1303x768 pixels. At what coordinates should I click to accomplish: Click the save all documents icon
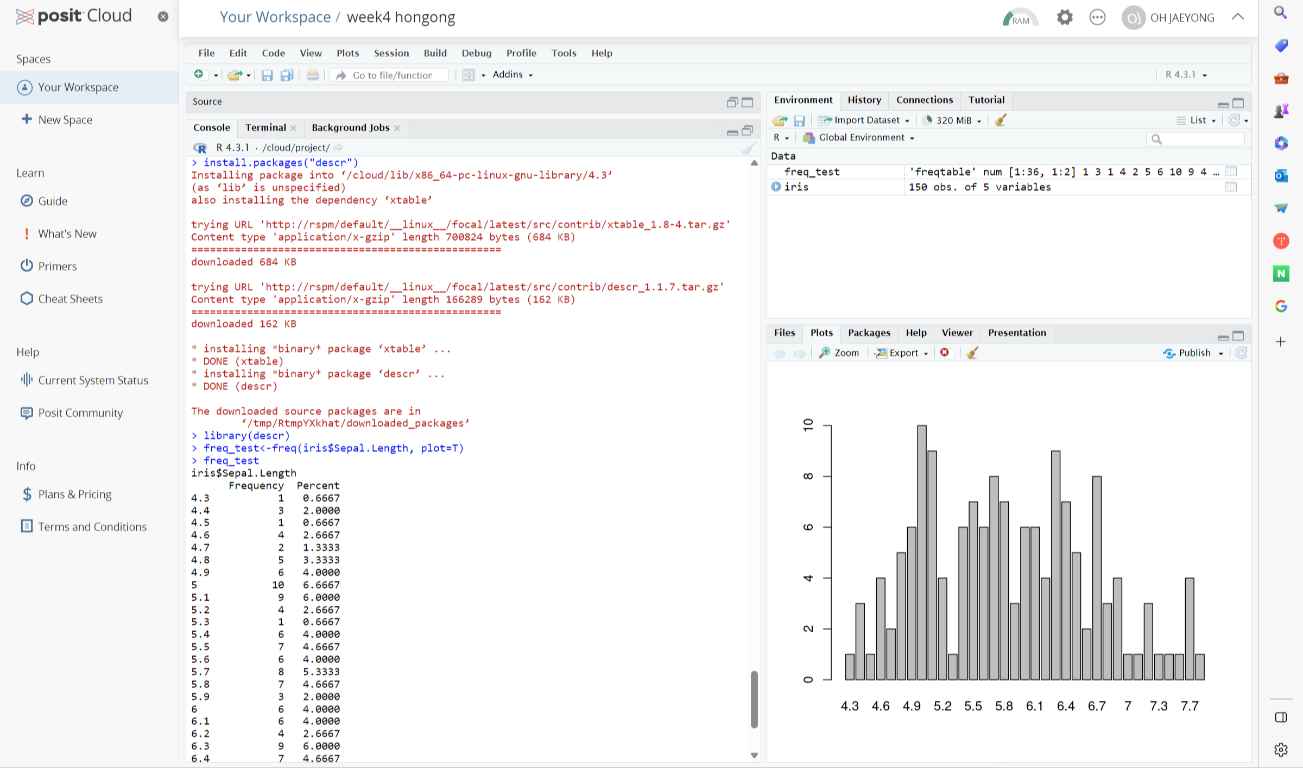(x=287, y=75)
